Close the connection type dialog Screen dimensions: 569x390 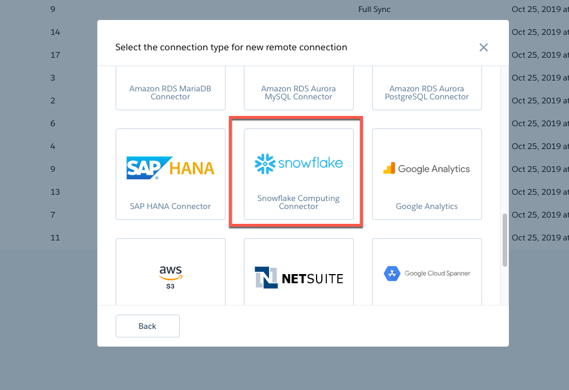coord(484,47)
